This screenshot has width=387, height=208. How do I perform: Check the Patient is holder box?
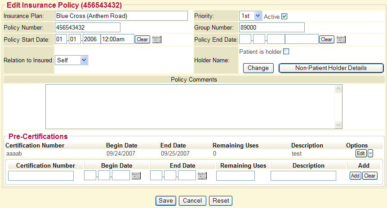(286, 52)
